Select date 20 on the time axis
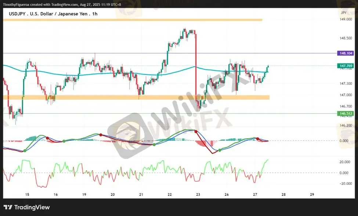The height and width of the screenshot is (216, 358). (113, 195)
